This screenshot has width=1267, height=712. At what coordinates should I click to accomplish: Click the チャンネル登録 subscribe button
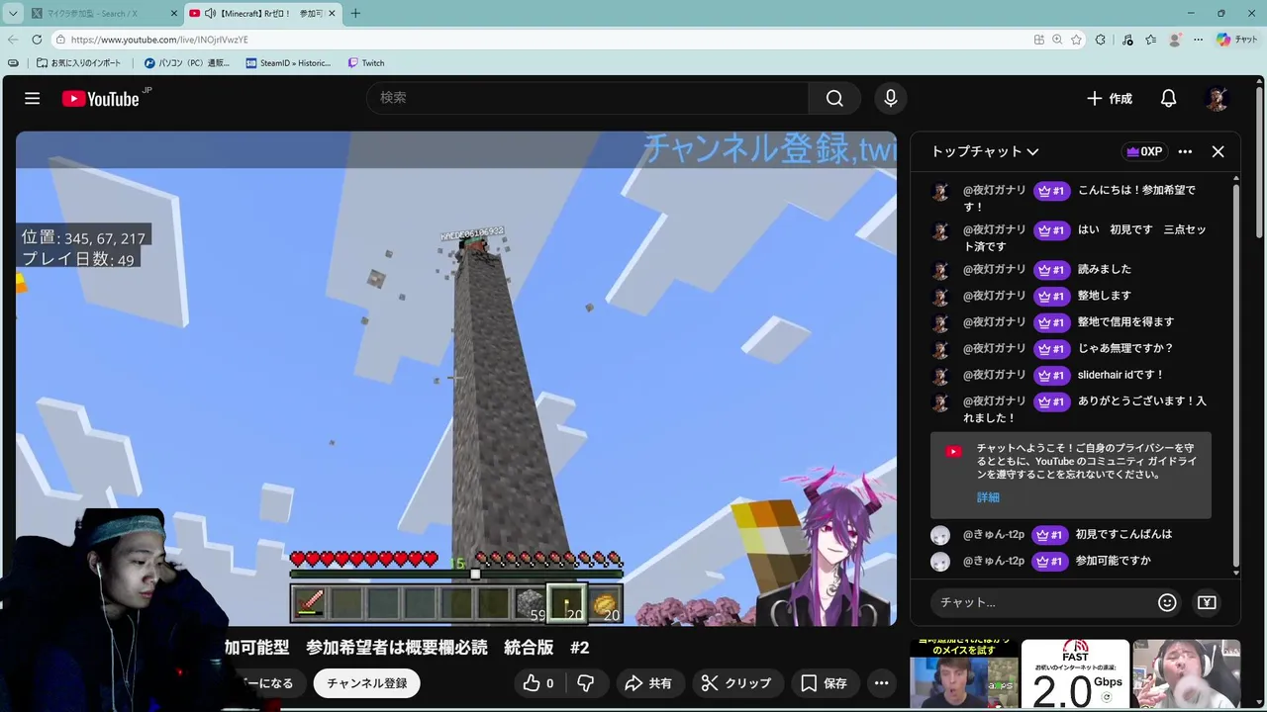[x=367, y=683]
